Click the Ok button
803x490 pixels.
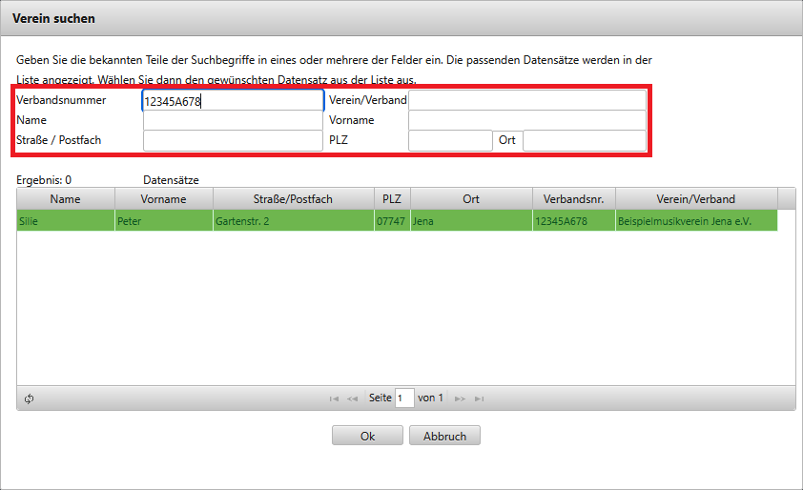click(367, 436)
